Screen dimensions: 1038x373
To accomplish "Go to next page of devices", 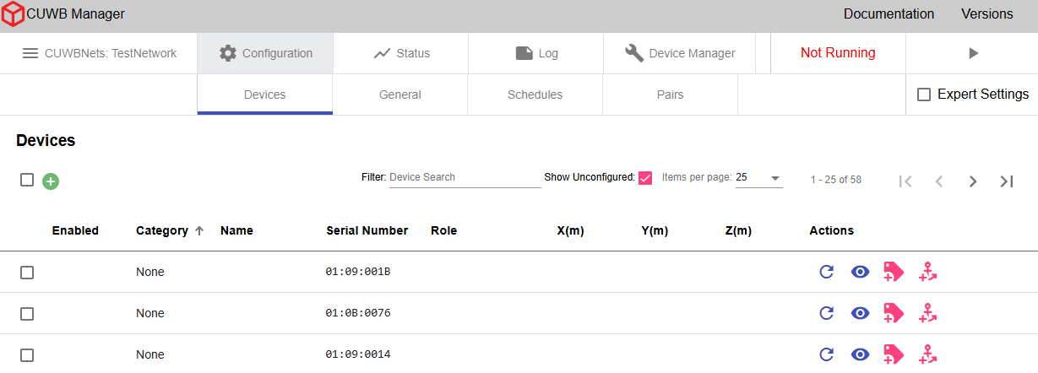I will coord(973,181).
